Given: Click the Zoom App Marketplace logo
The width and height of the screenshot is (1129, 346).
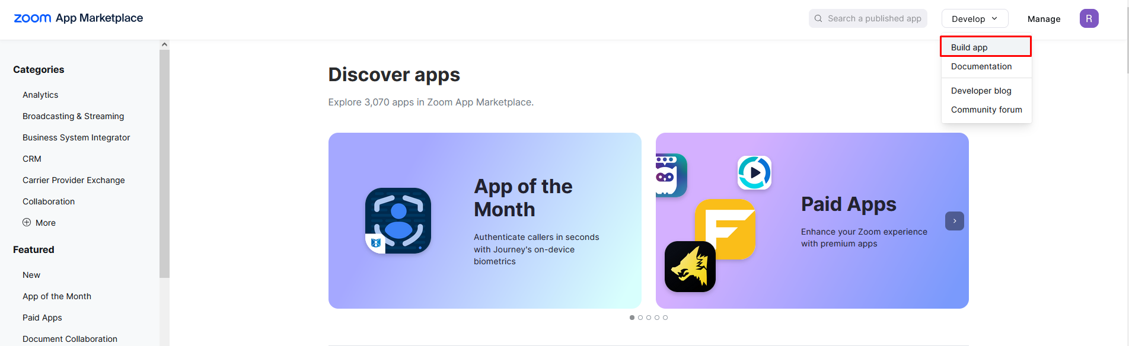Looking at the screenshot, I should pos(78,18).
